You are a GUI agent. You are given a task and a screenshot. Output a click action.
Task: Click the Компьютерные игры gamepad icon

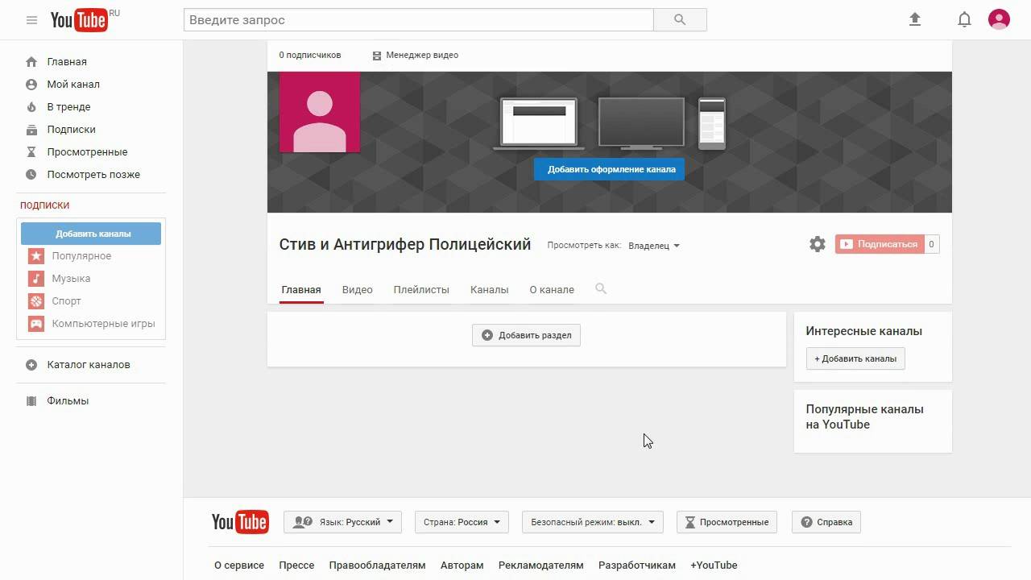pyautogui.click(x=36, y=324)
